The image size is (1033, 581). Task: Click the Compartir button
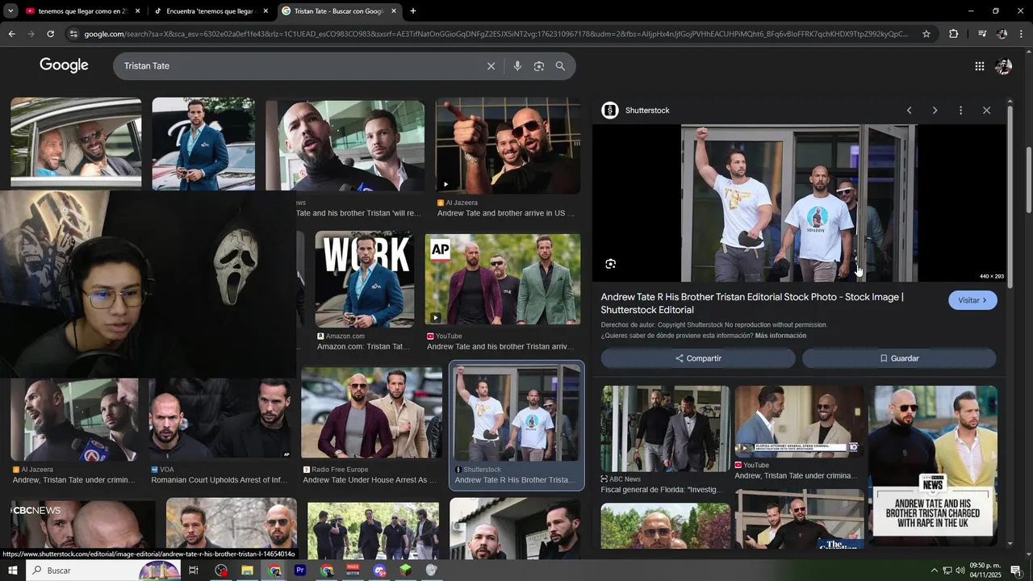[x=698, y=358]
